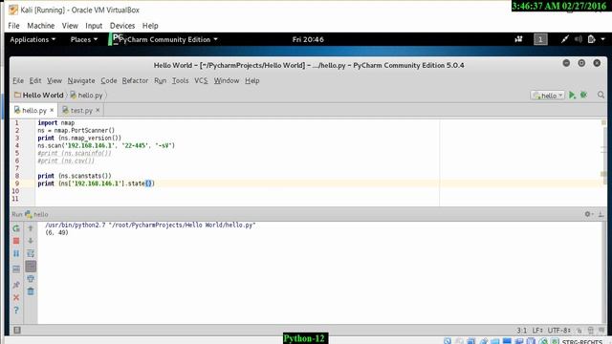The height and width of the screenshot is (344, 612).
Task: Open LF line separator selector
Action: pos(537,331)
